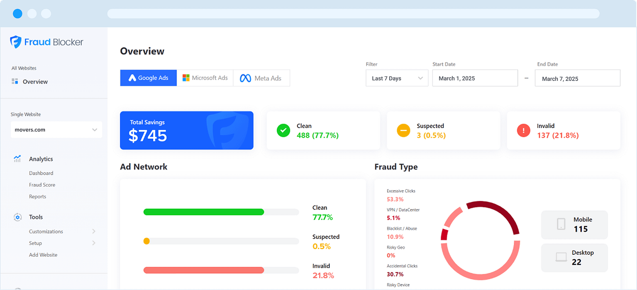Open the Fraud Score page

[x=41, y=185]
